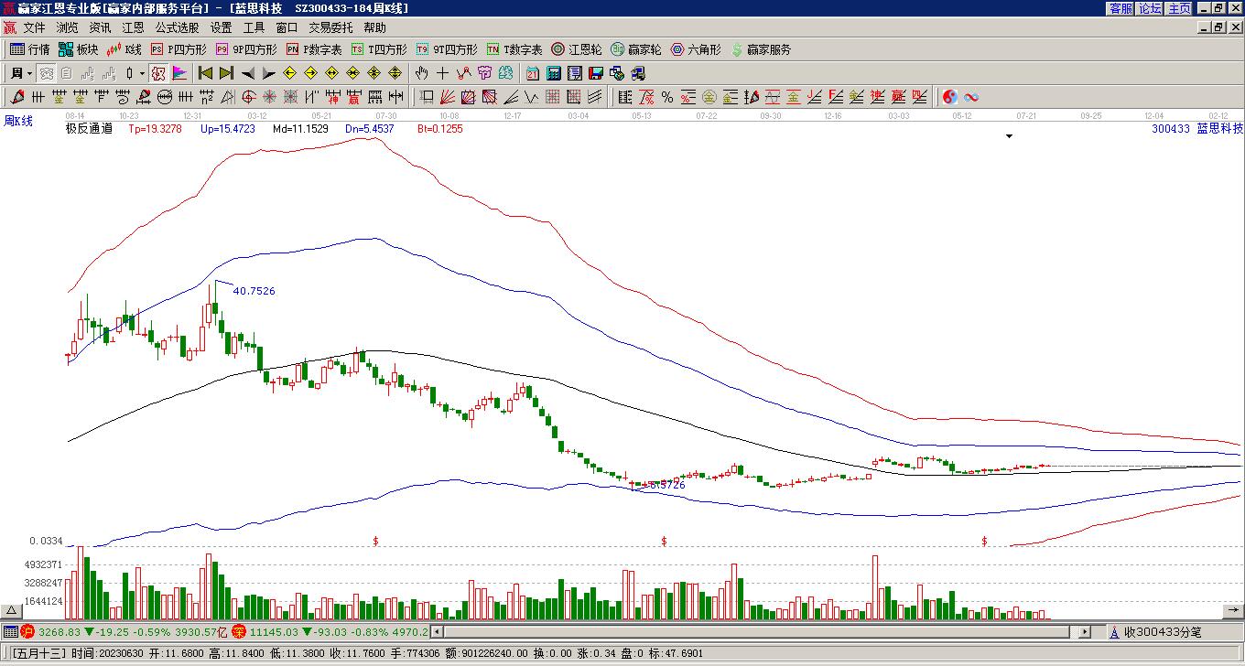Click the yellow diamond left-arrow icon
1245x666 pixels.
pyautogui.click(x=289, y=73)
